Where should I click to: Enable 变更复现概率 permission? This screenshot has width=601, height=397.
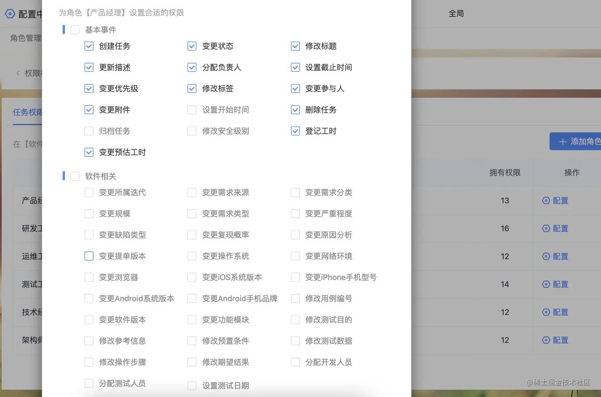click(192, 235)
